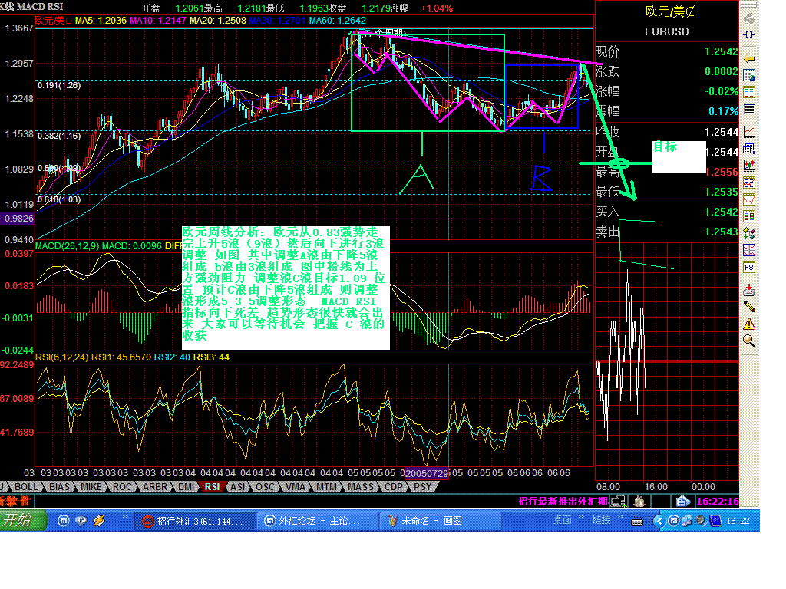Switch to the MTM indicator tab
The height and width of the screenshot is (589, 786).
tap(326, 487)
